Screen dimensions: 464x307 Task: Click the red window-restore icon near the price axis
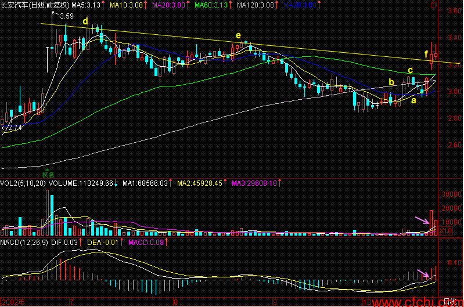434,5
